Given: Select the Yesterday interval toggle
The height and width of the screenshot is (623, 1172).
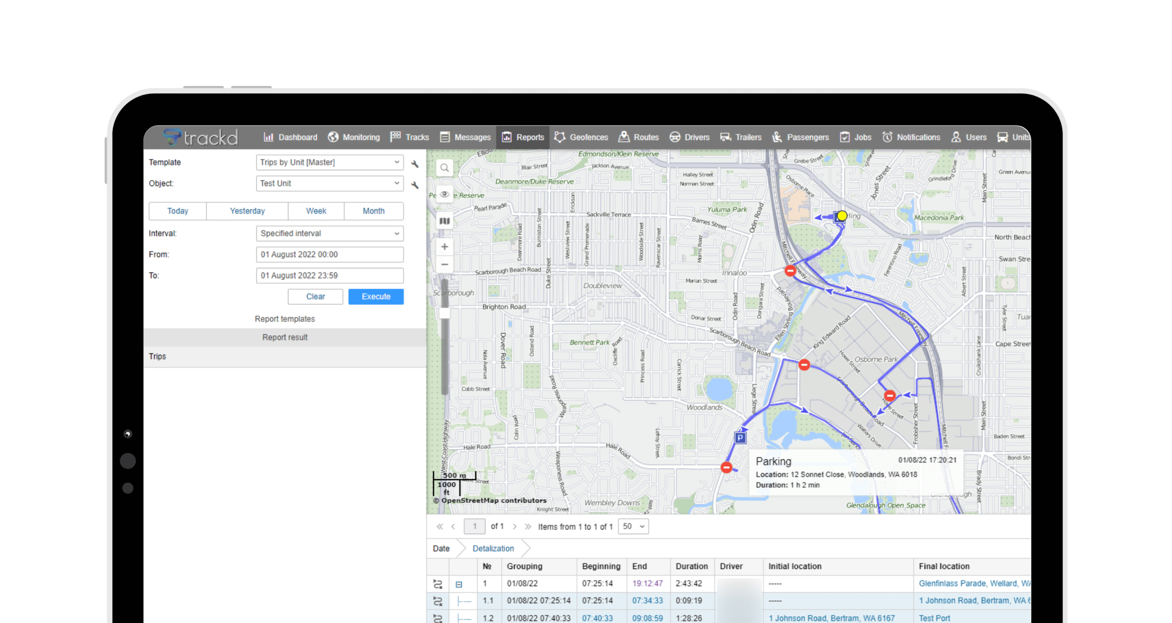Looking at the screenshot, I should click(x=247, y=211).
